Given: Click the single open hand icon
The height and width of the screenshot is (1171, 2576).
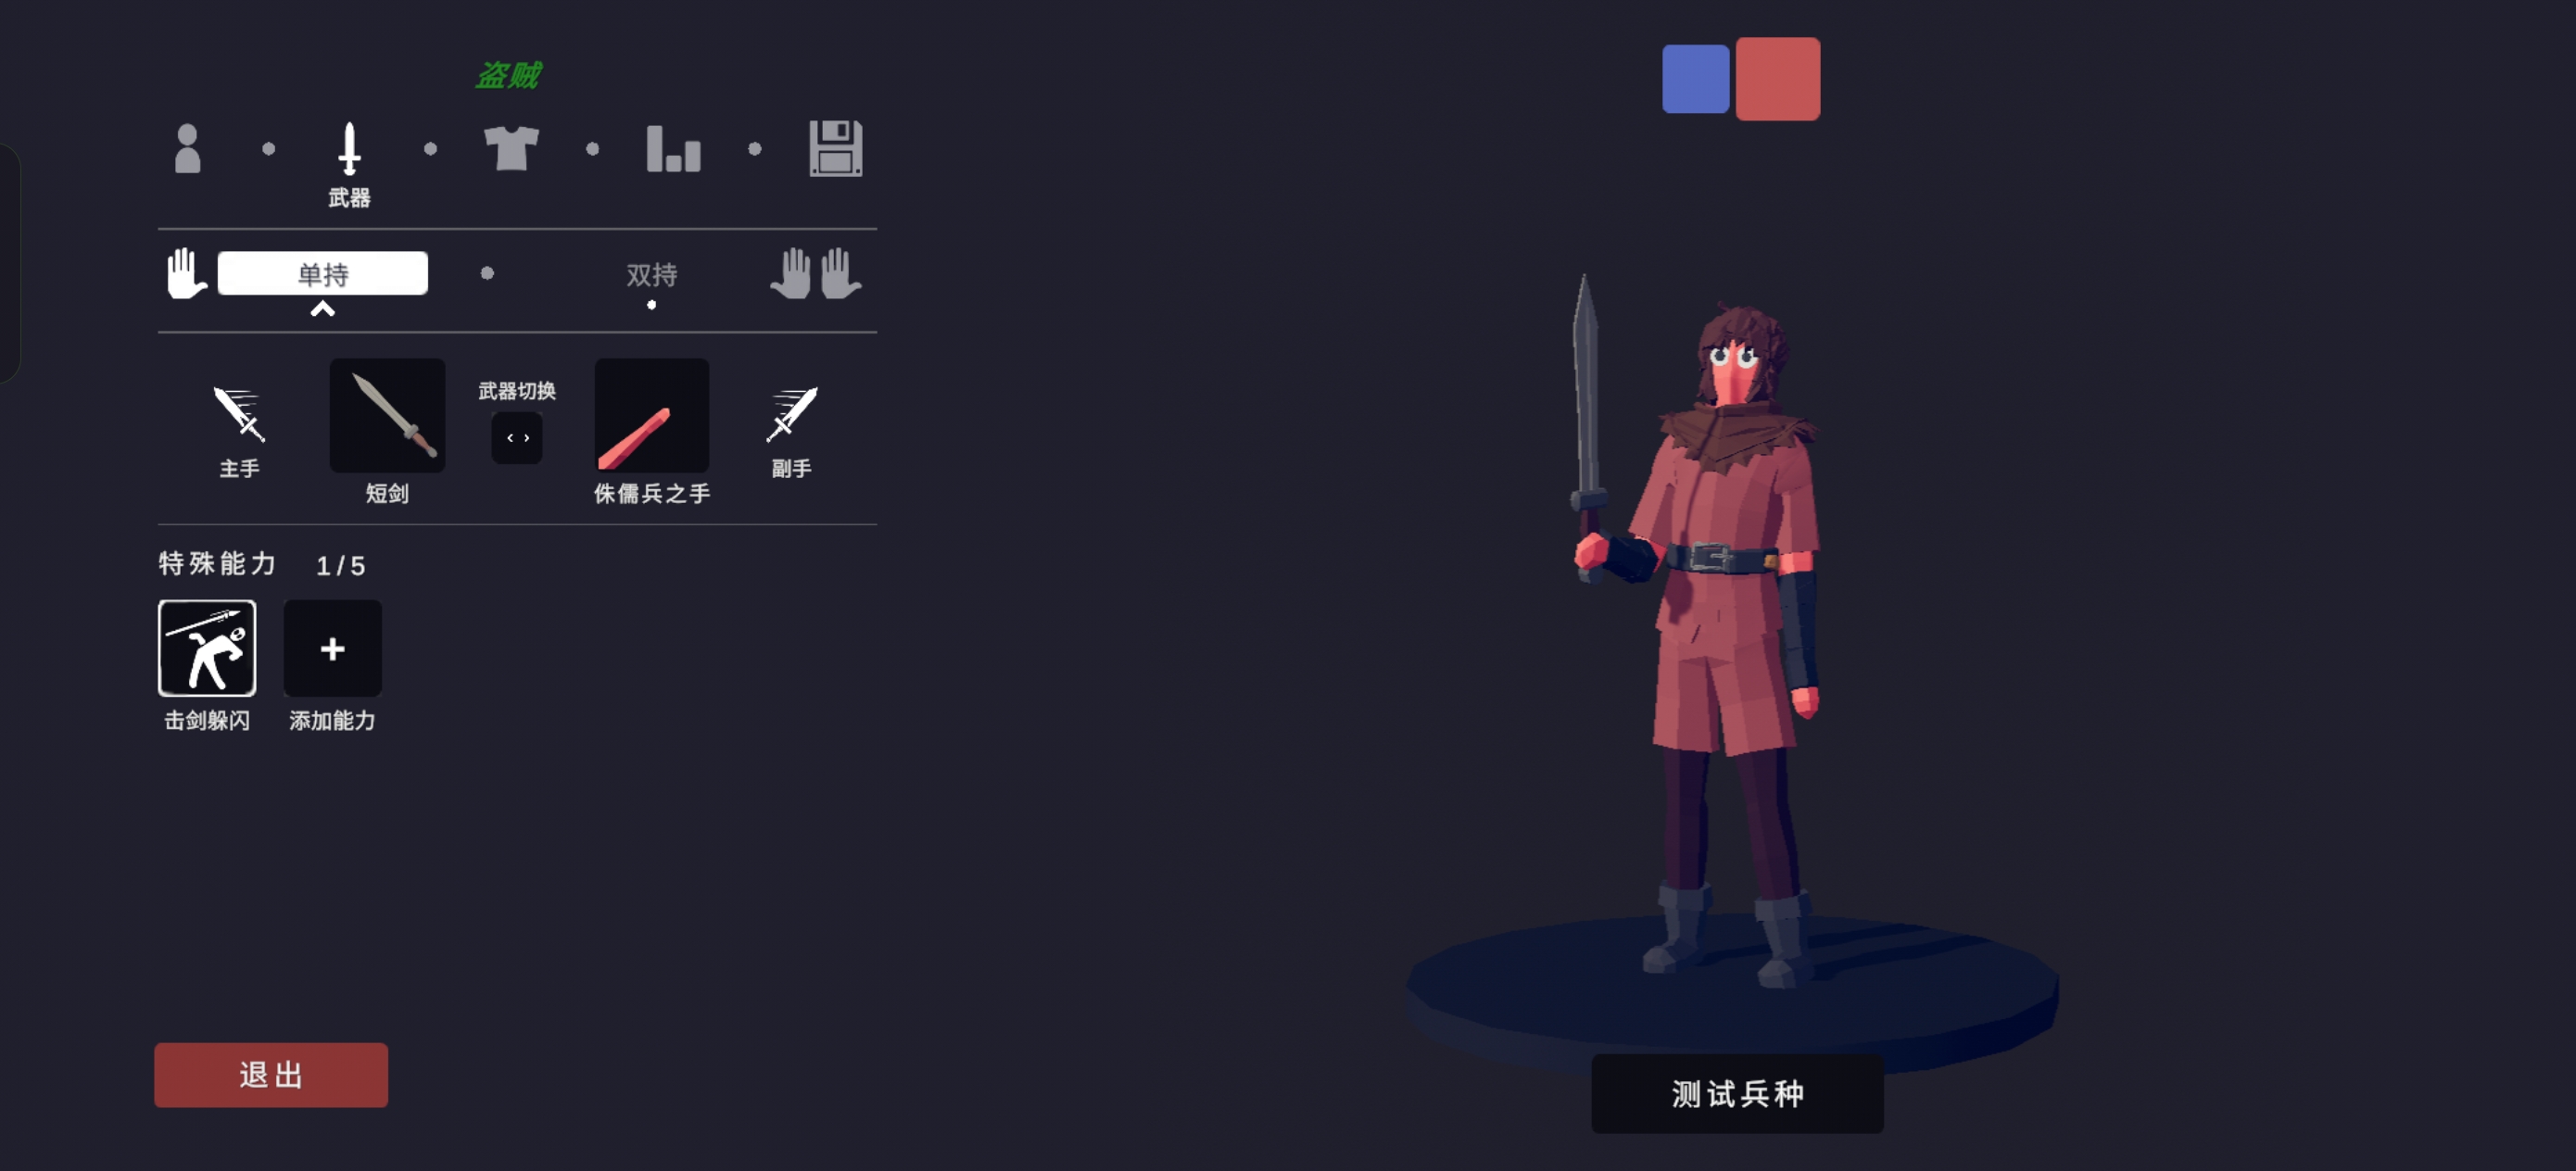Looking at the screenshot, I should point(186,273).
